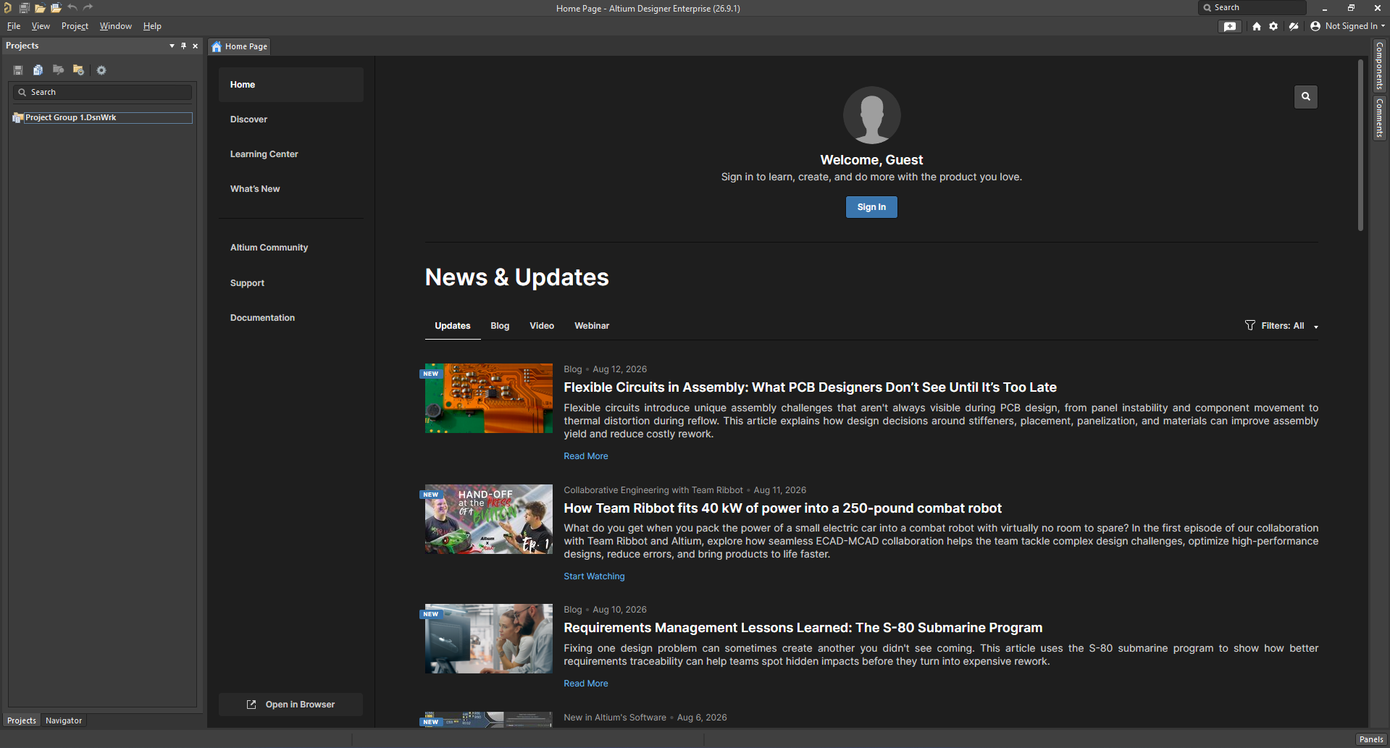Image resolution: width=1390 pixels, height=748 pixels.
Task: Click the compile documents icon in Projects panel
Action: 38,70
